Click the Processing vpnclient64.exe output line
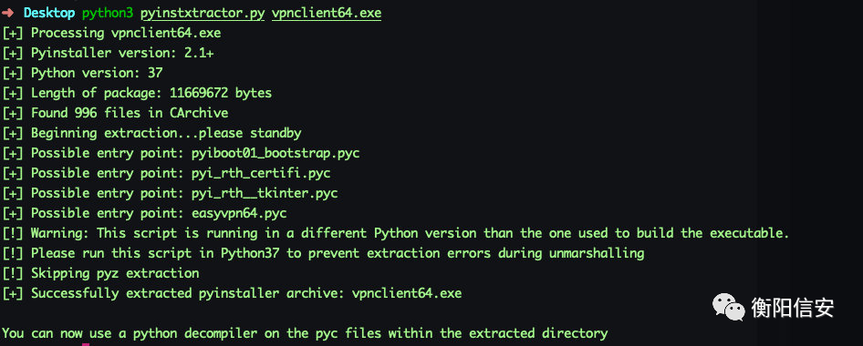 pos(111,33)
